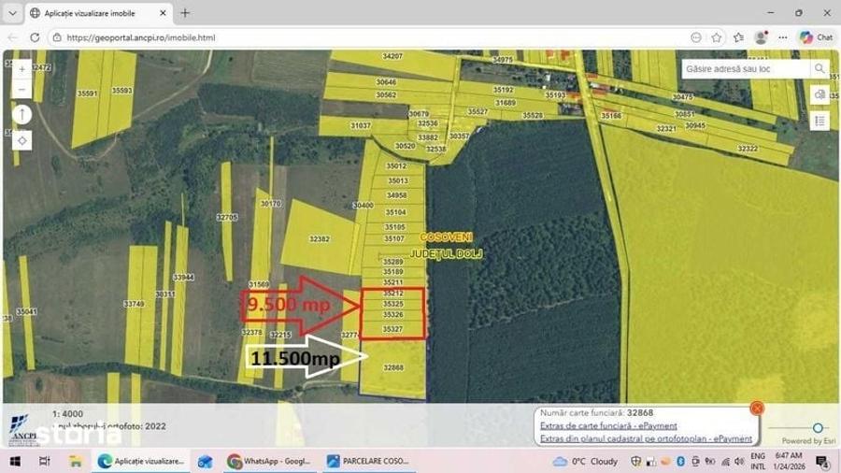Open the legend list icon

[x=820, y=122]
